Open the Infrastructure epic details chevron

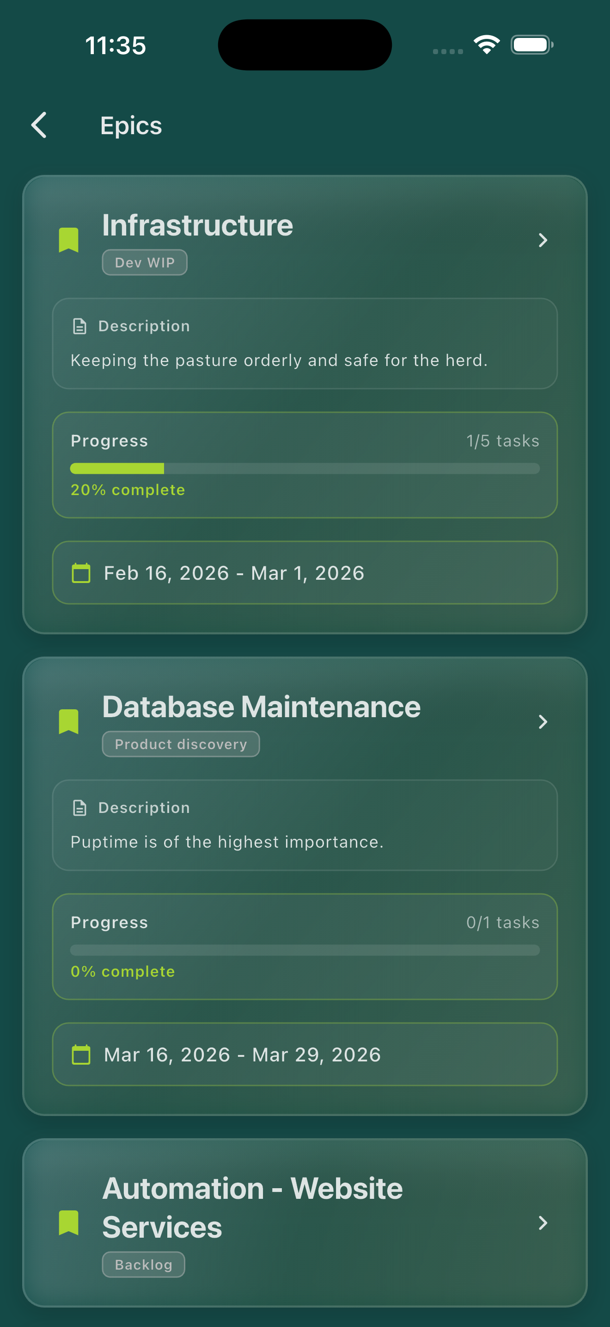pyautogui.click(x=543, y=240)
